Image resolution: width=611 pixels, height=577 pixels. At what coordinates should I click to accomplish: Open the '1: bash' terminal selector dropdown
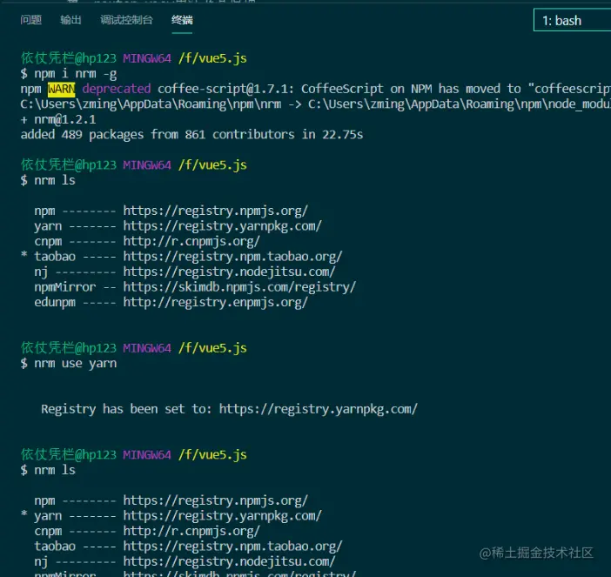pyautogui.click(x=572, y=20)
